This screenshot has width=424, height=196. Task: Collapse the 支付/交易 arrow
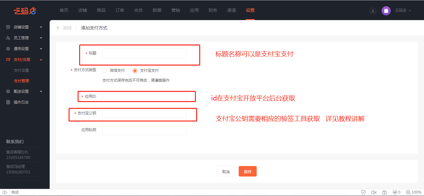pos(41,60)
